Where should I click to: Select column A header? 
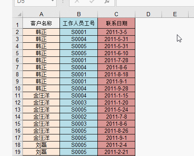coord(41,14)
